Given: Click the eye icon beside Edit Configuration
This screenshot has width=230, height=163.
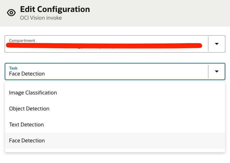Looking at the screenshot, I should pyautogui.click(x=12, y=13).
